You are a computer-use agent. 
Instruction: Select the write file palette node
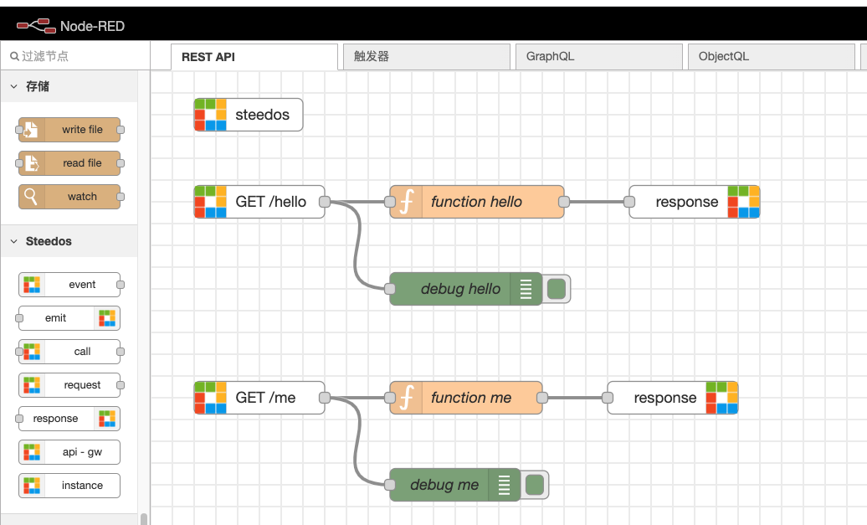click(x=70, y=130)
